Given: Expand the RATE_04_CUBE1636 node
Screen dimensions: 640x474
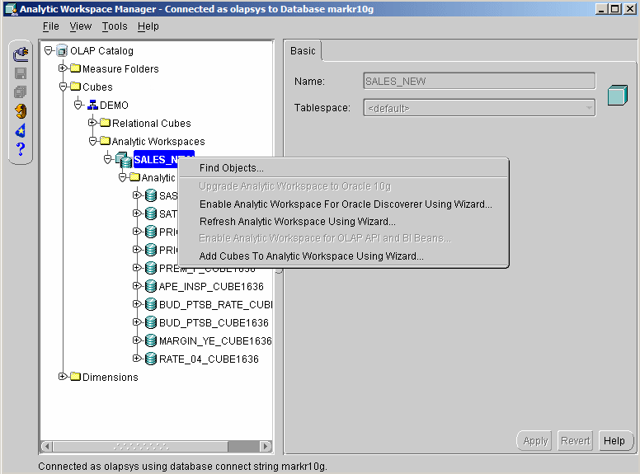Looking at the screenshot, I should (x=137, y=358).
